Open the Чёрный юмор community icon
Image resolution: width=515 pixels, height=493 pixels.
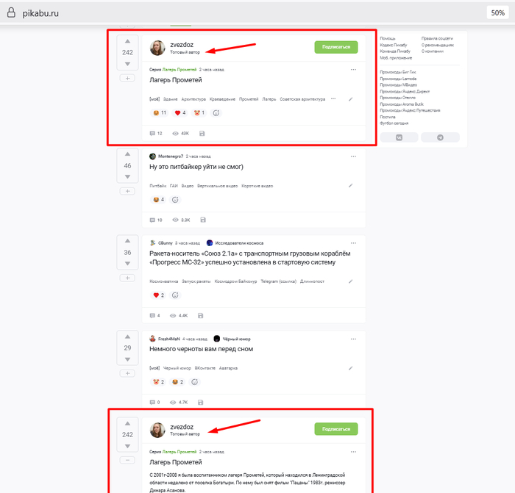pyautogui.click(x=217, y=339)
